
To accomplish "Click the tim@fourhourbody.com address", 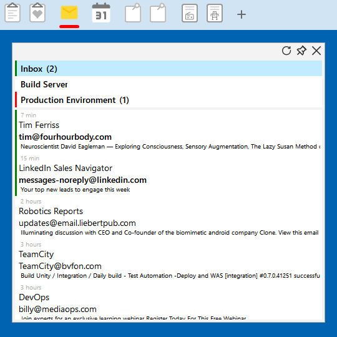I will click(x=66, y=137).
